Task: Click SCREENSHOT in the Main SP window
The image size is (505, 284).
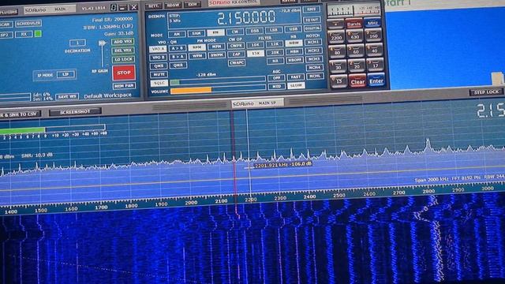Action: click(75, 112)
